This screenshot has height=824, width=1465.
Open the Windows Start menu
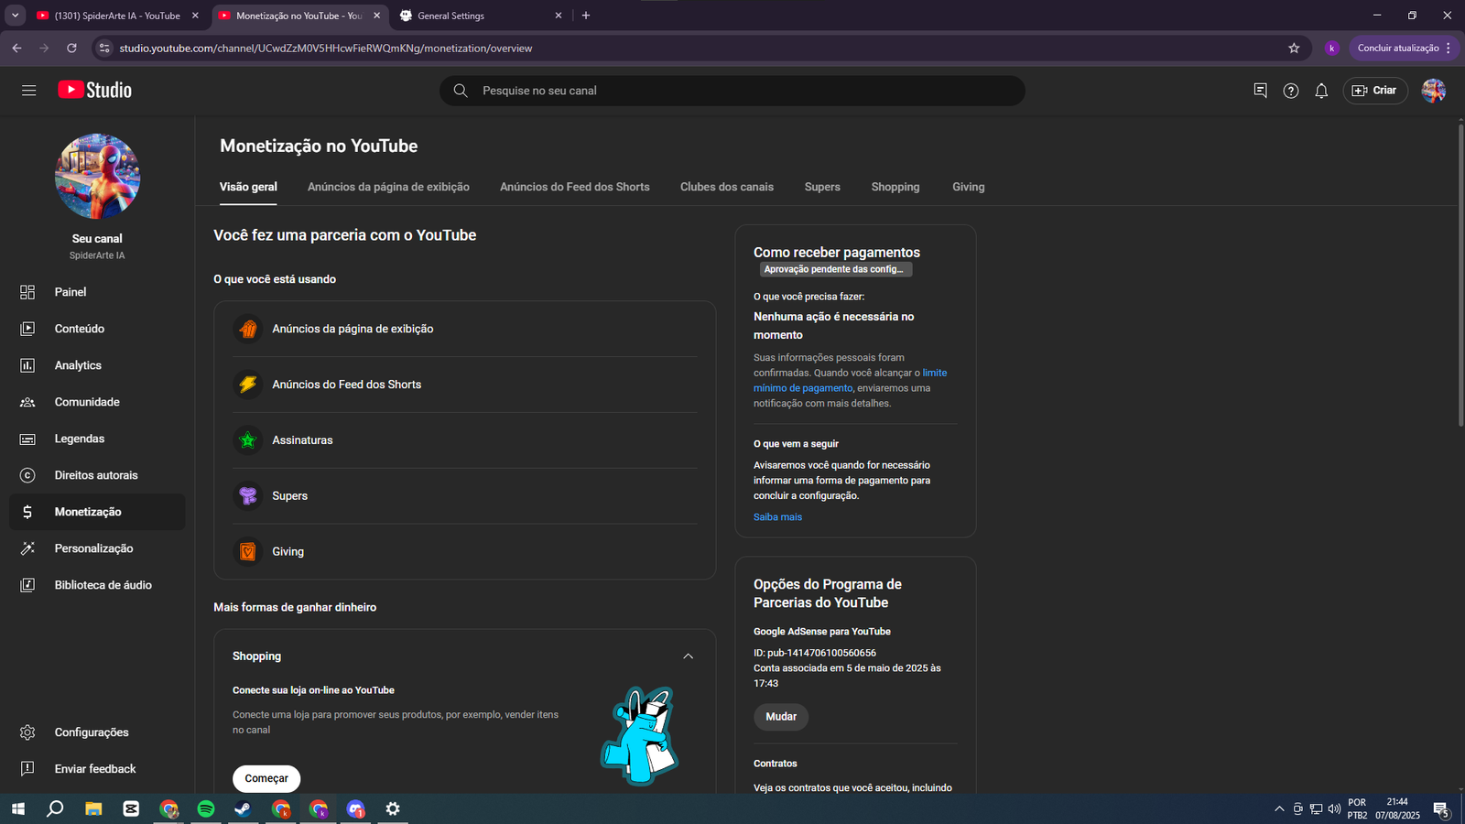pos(17,808)
